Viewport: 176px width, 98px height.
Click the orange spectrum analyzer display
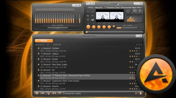(x=134, y=18)
